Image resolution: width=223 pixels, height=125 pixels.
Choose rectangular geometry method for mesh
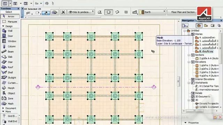[108, 12]
